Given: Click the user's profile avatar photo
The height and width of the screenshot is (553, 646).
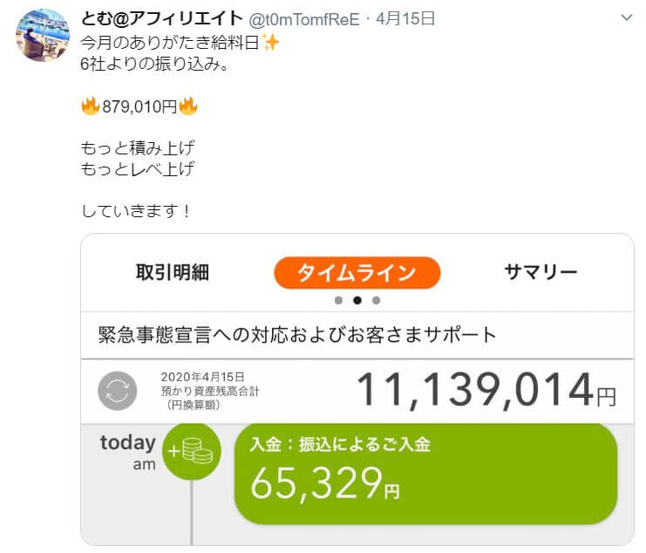Looking at the screenshot, I should coord(43,35).
